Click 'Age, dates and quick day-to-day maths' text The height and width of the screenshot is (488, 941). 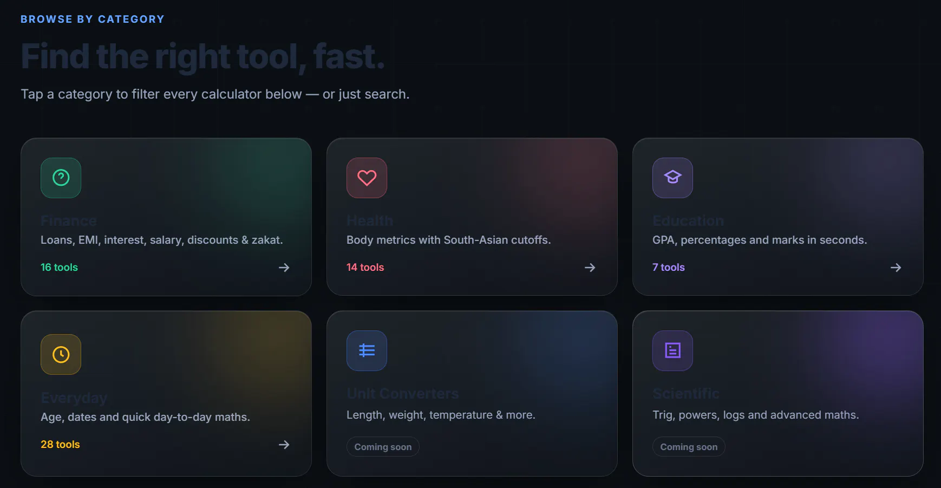pos(145,417)
